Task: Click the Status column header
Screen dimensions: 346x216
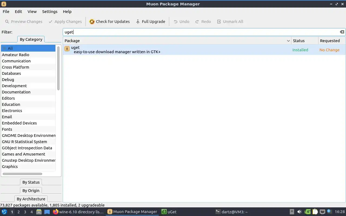Action: click(x=305, y=41)
